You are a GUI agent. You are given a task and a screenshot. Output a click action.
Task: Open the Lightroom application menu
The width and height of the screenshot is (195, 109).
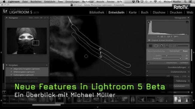point(14,1)
